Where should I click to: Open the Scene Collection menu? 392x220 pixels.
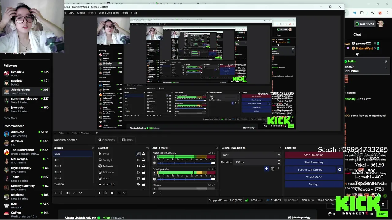108,13
